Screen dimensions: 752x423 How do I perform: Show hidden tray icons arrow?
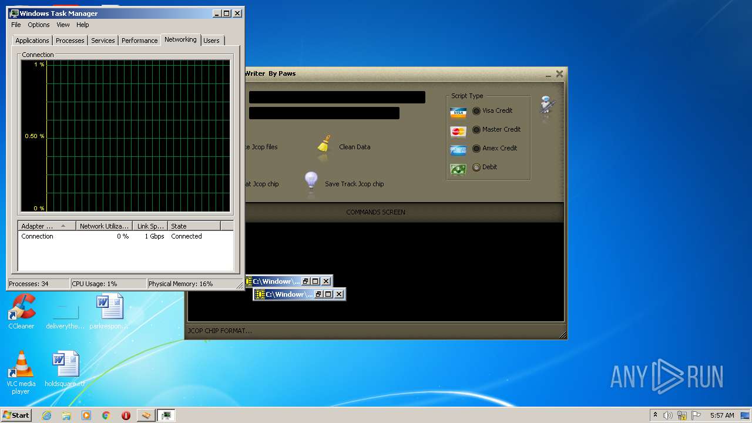655,415
